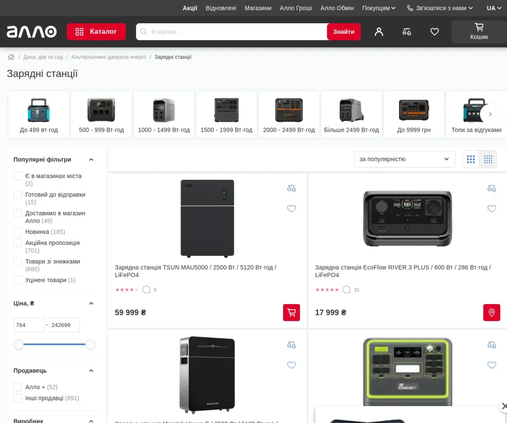Show store locations for EcoFlow RIVER 3 PLUS
The width and height of the screenshot is (507, 423).
pyautogui.click(x=492, y=312)
